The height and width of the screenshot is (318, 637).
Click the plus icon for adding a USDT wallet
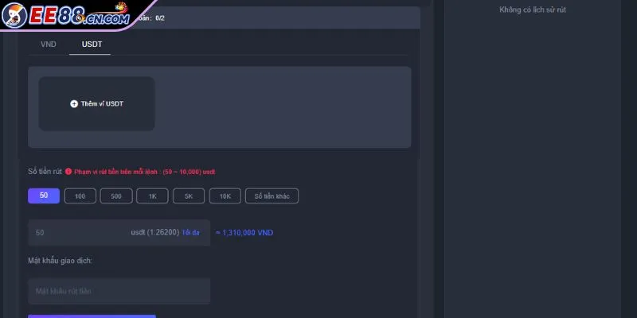point(74,104)
